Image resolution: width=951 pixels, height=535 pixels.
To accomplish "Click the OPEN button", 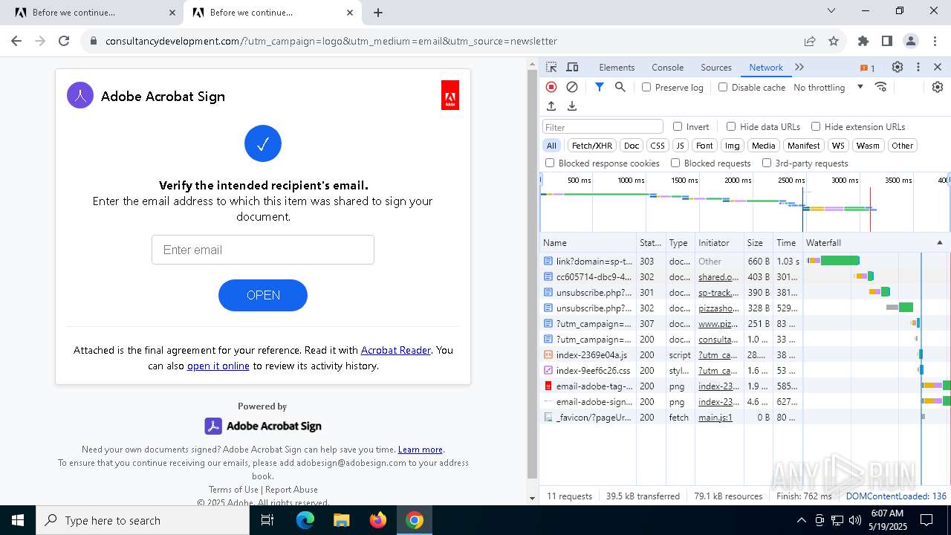I will [263, 295].
